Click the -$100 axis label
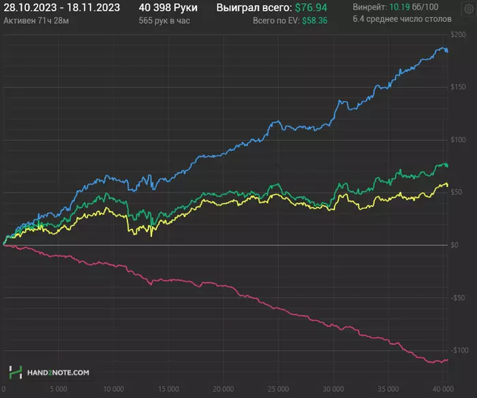 (x=459, y=350)
